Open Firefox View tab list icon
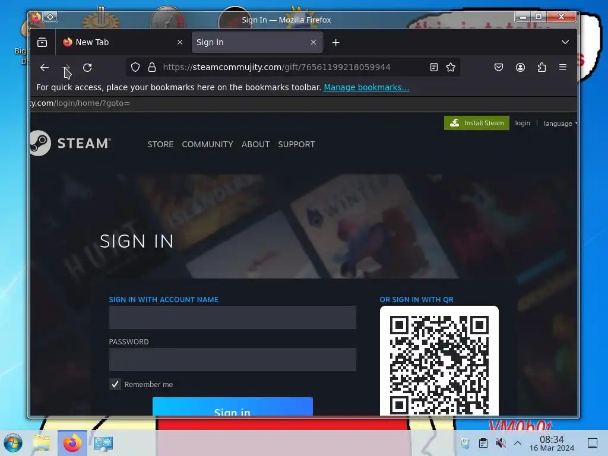This screenshot has width=608, height=456. coord(42,42)
